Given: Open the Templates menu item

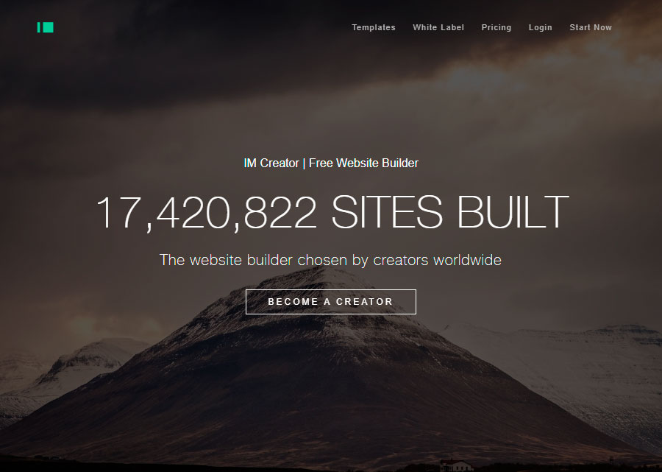Looking at the screenshot, I should tap(374, 27).
